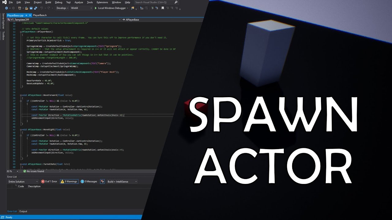Start debugging with the green play icon
This screenshot has width=392, height=220.
(x=96, y=8)
